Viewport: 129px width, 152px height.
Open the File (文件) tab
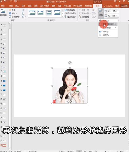(3, 6)
